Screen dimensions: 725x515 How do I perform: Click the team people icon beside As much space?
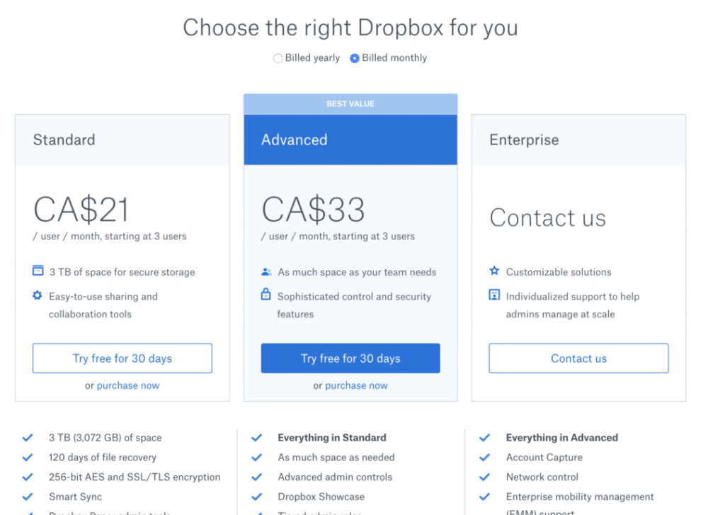266,271
